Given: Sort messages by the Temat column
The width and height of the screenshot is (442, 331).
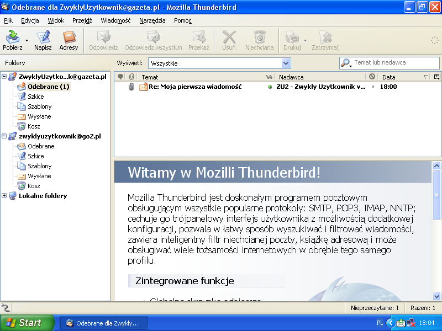Looking at the screenshot, I should click(x=199, y=77).
